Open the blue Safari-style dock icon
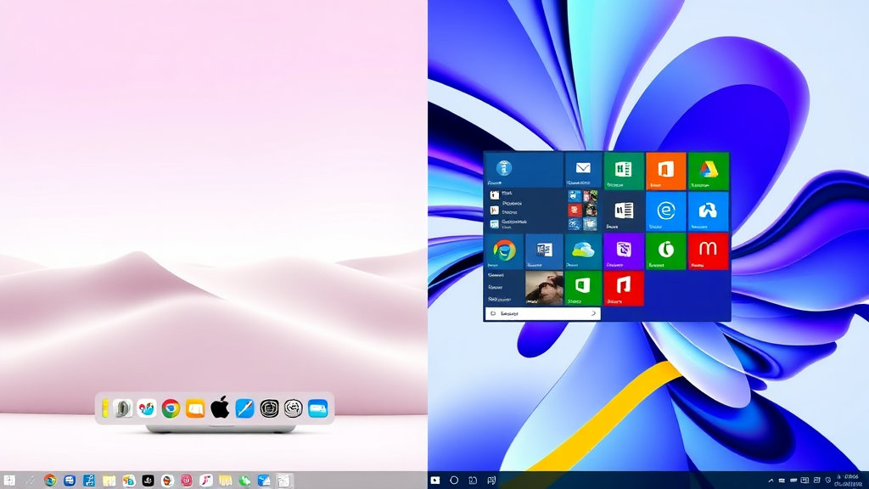The height and width of the screenshot is (489, 869). (244, 408)
